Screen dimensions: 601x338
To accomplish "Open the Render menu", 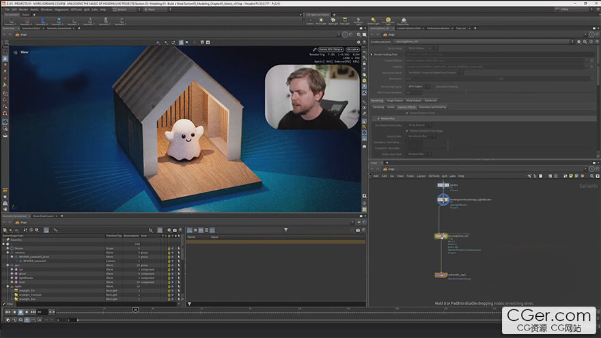I will pyautogui.click(x=23, y=10).
